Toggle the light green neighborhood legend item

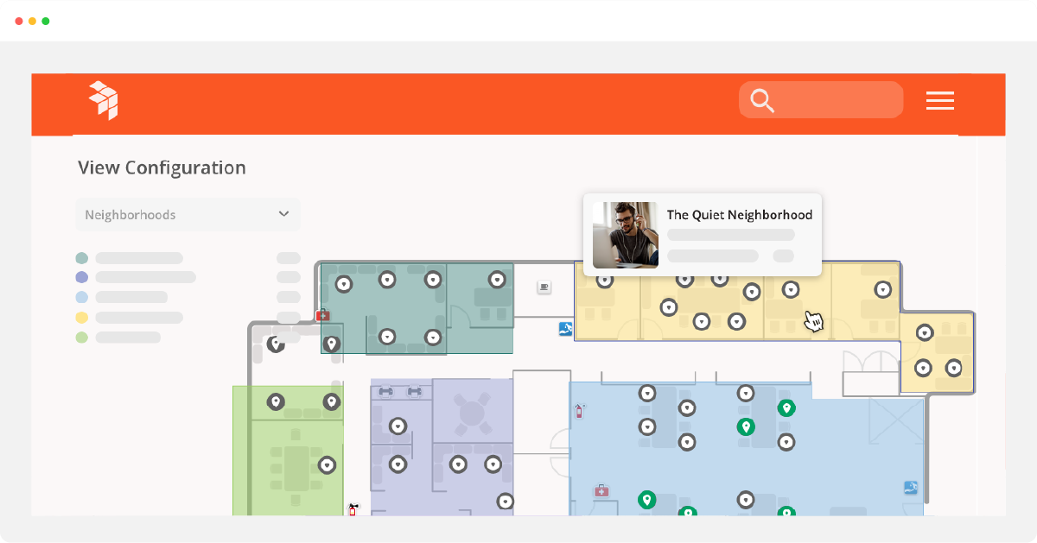[82, 338]
